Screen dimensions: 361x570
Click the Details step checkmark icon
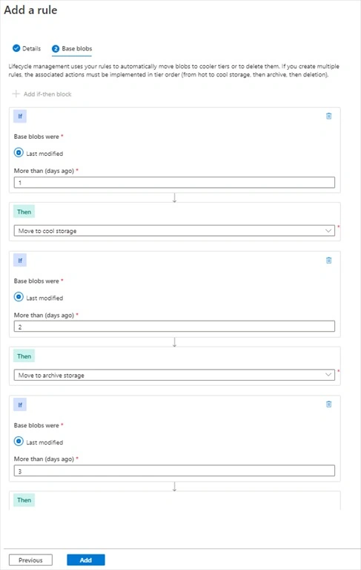click(x=16, y=48)
